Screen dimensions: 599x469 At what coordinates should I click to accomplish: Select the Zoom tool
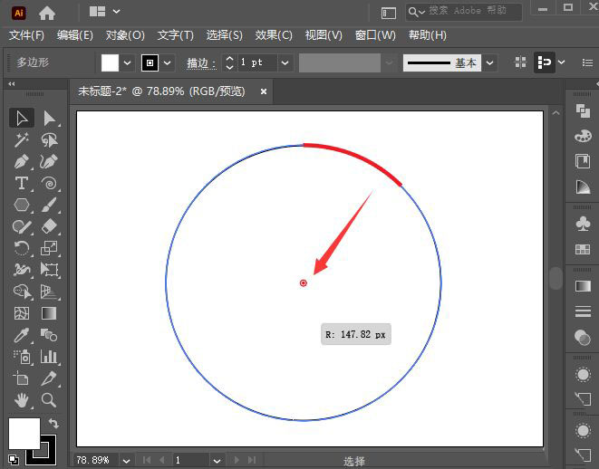point(49,400)
